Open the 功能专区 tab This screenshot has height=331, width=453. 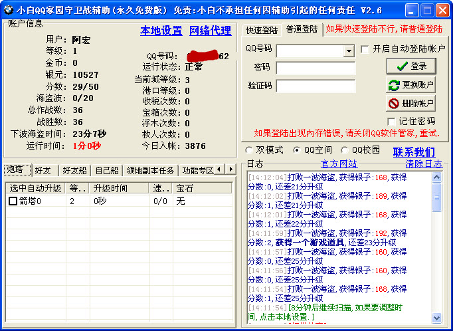click(198, 171)
